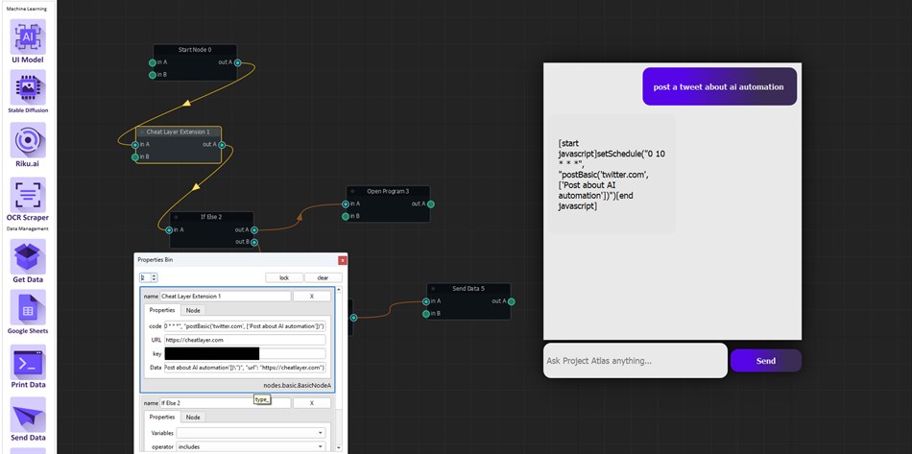Click the setSchedule javascript response bubble
The width and height of the screenshot is (912, 454).
point(612,175)
